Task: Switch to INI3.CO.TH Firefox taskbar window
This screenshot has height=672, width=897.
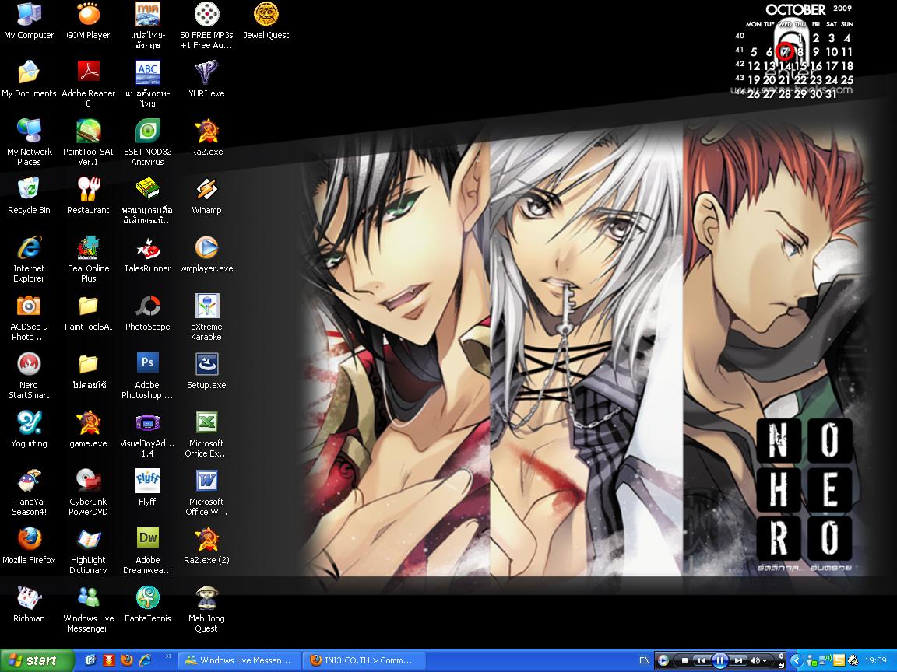Action: [x=364, y=660]
